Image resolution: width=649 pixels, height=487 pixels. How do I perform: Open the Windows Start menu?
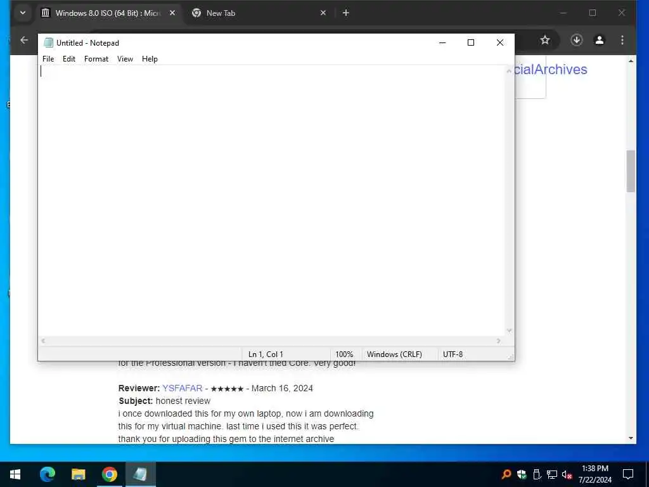click(x=15, y=474)
